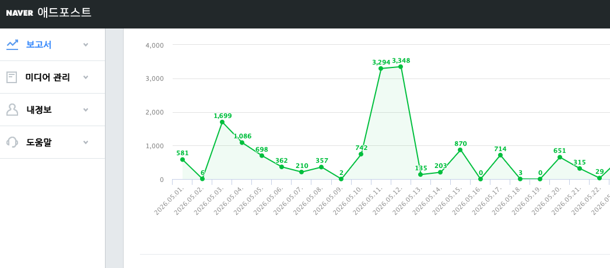Image resolution: width=610 pixels, height=268 pixels.
Task: Click the 29 data point
Action: pos(600,178)
